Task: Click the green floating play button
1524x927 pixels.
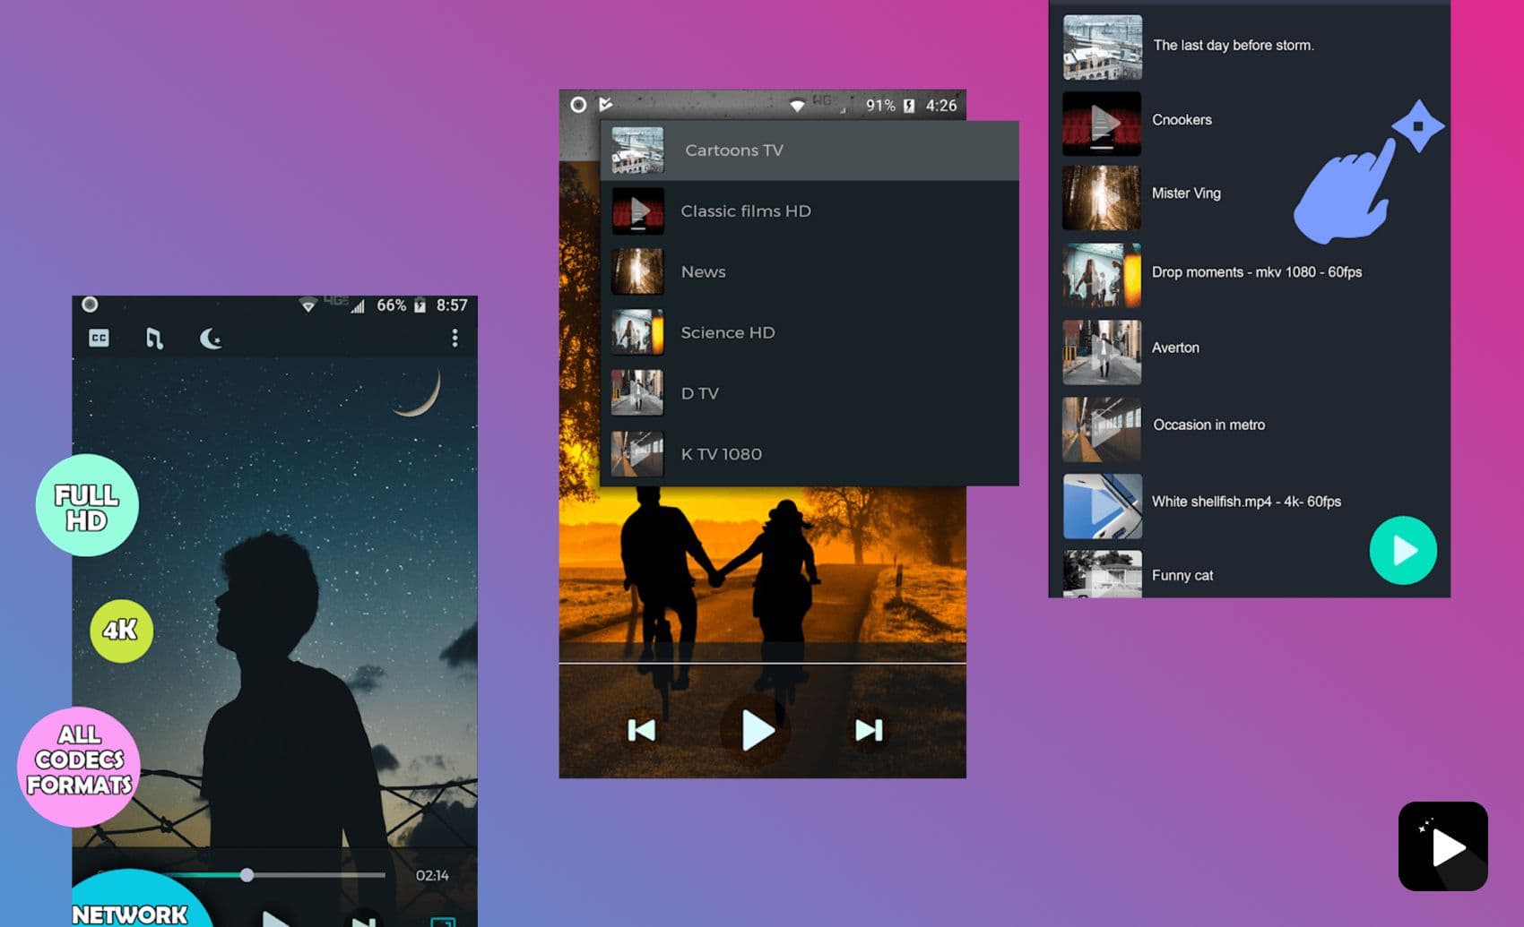Action: (x=1402, y=550)
